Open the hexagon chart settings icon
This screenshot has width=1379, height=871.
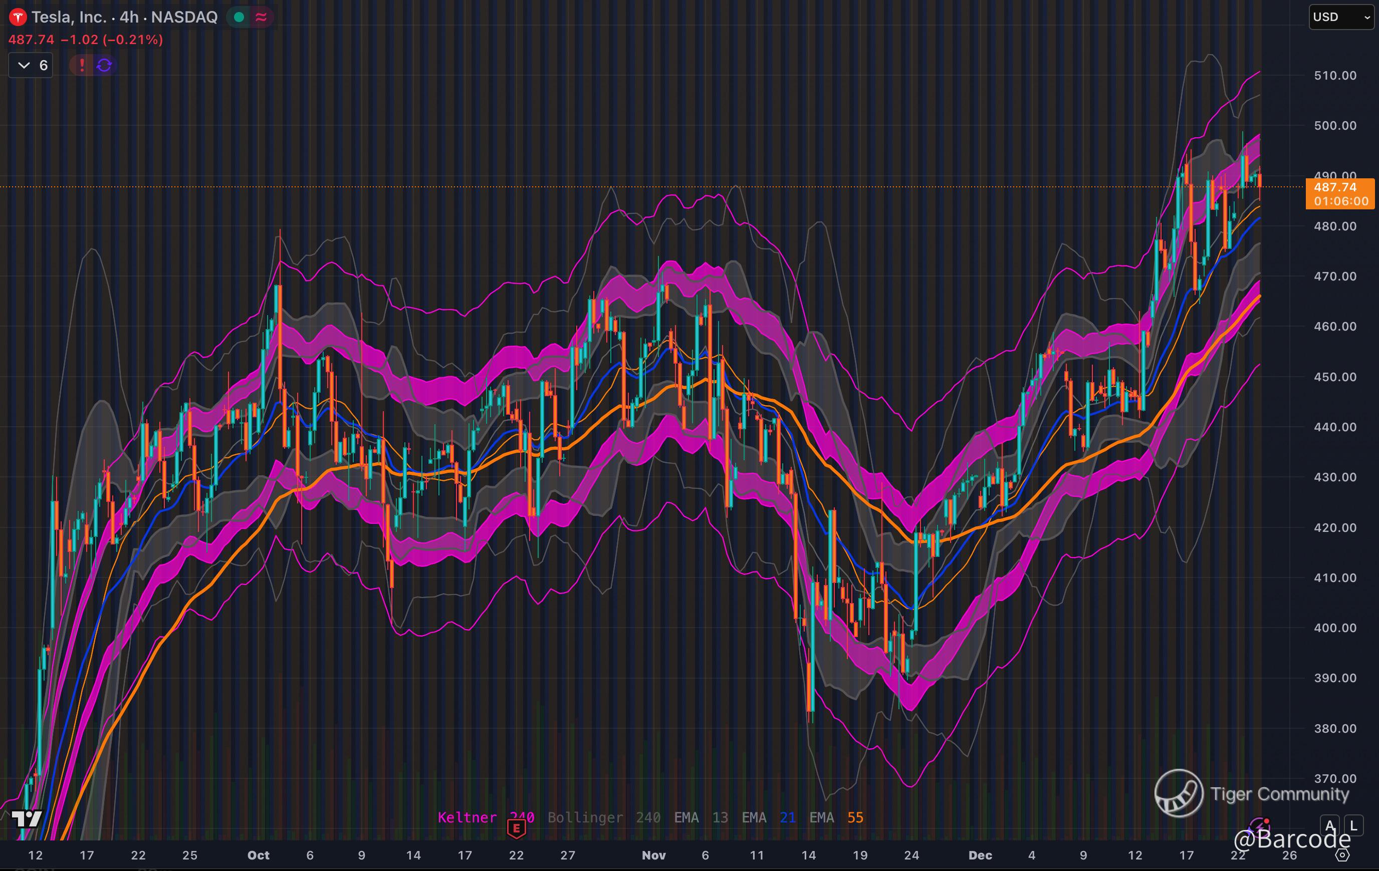click(x=1342, y=855)
